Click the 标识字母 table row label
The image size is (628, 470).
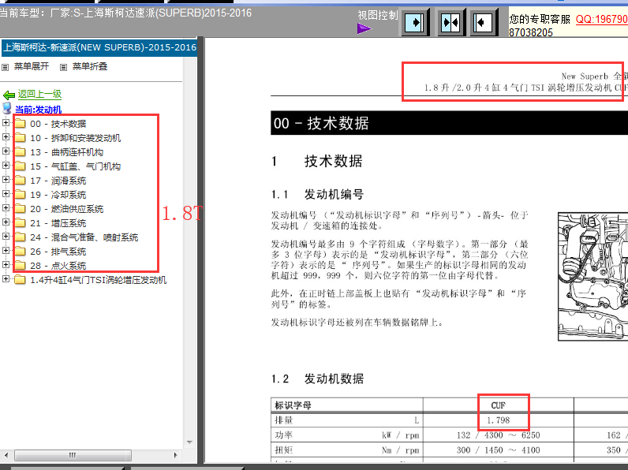coord(293,405)
